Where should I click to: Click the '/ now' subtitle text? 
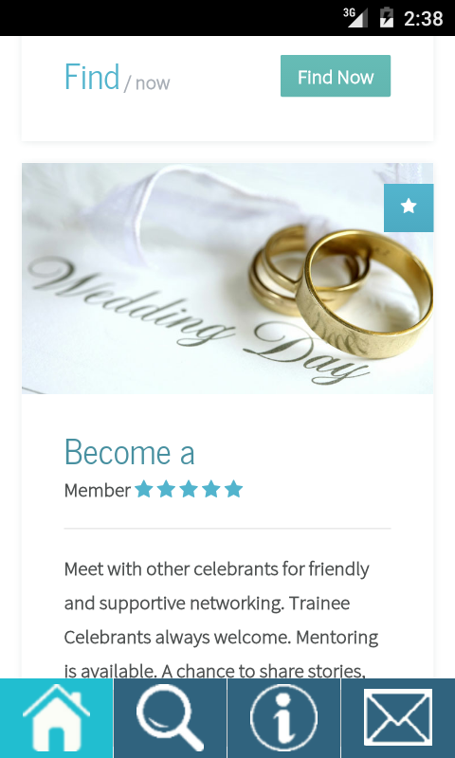(x=147, y=83)
